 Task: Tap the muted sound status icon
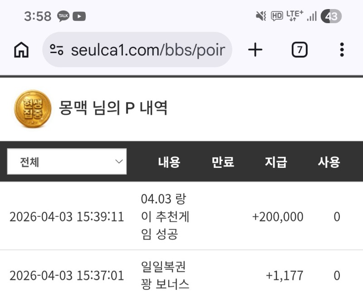pyautogui.click(x=261, y=17)
